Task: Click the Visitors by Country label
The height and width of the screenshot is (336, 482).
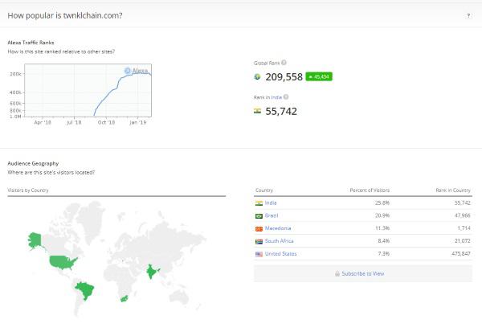Action: [x=28, y=191]
